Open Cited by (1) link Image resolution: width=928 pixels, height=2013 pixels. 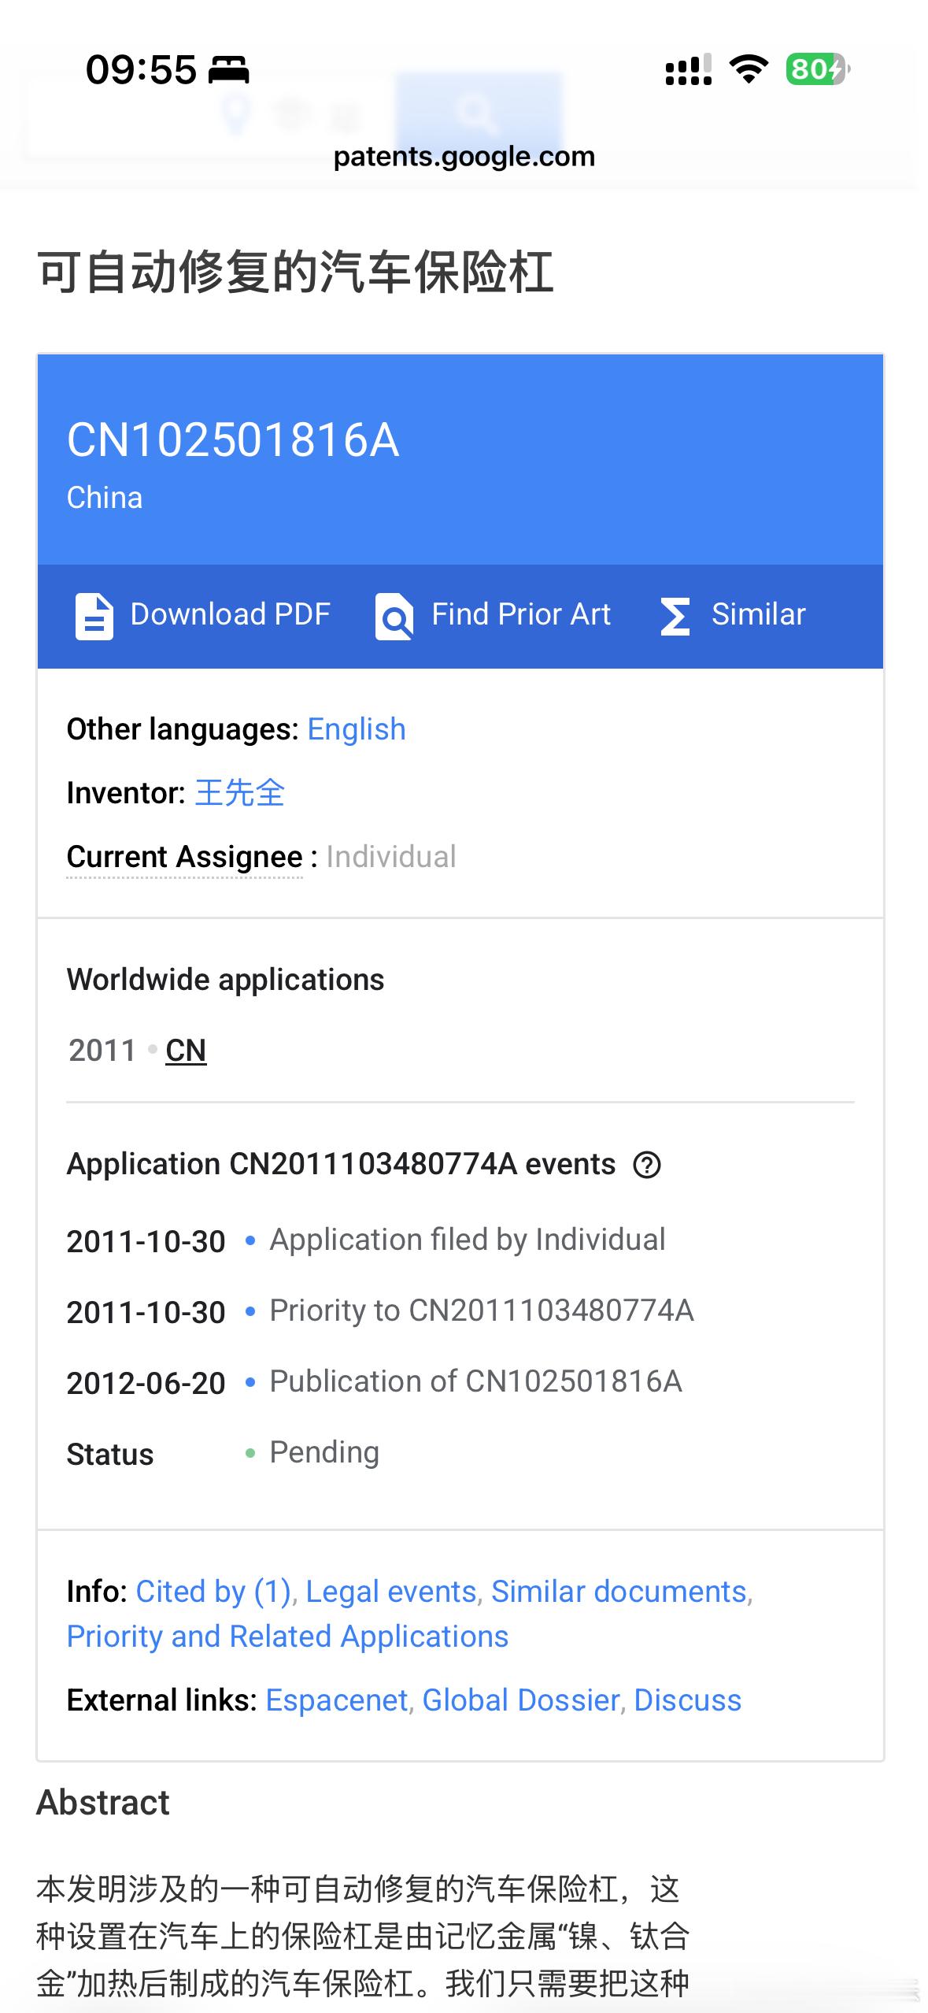(214, 1592)
